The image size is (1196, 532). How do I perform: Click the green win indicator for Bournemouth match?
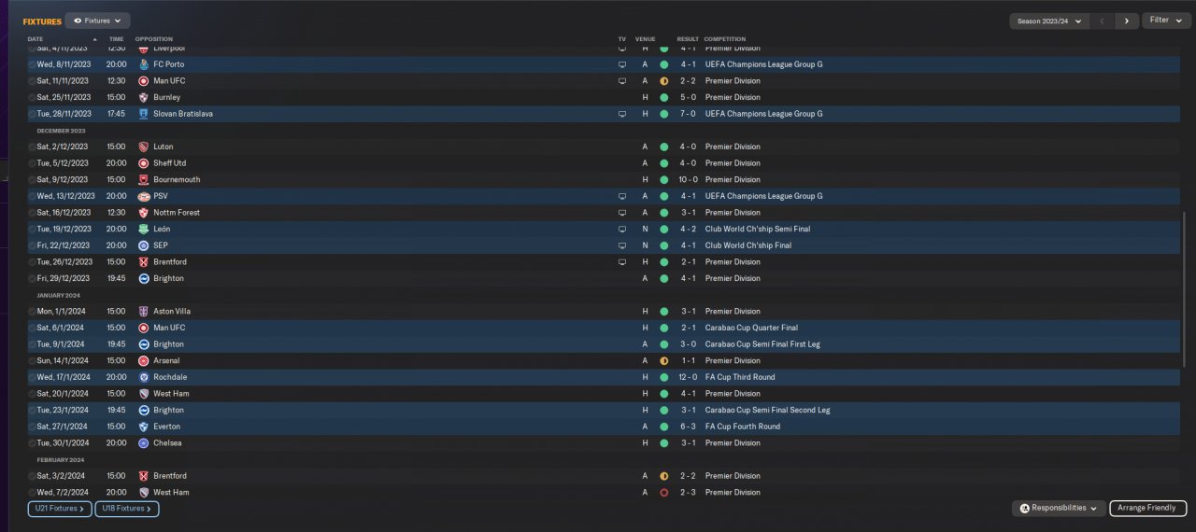point(663,179)
